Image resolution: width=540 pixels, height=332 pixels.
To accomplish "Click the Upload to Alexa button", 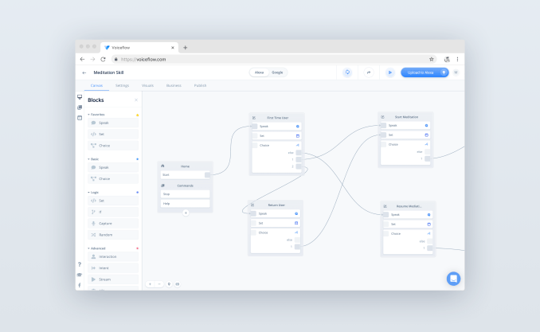I will pos(425,72).
